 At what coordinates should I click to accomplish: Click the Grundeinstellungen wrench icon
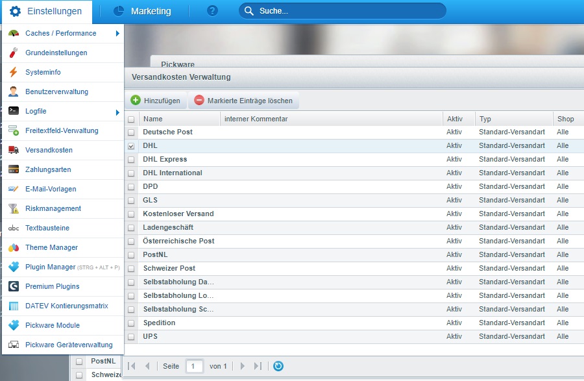(x=14, y=53)
